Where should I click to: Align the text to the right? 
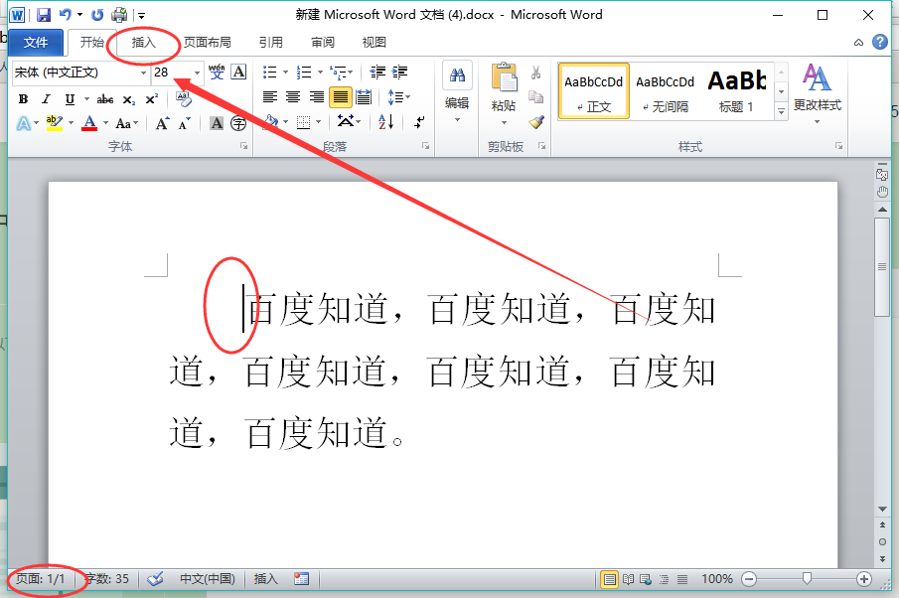coord(317,97)
